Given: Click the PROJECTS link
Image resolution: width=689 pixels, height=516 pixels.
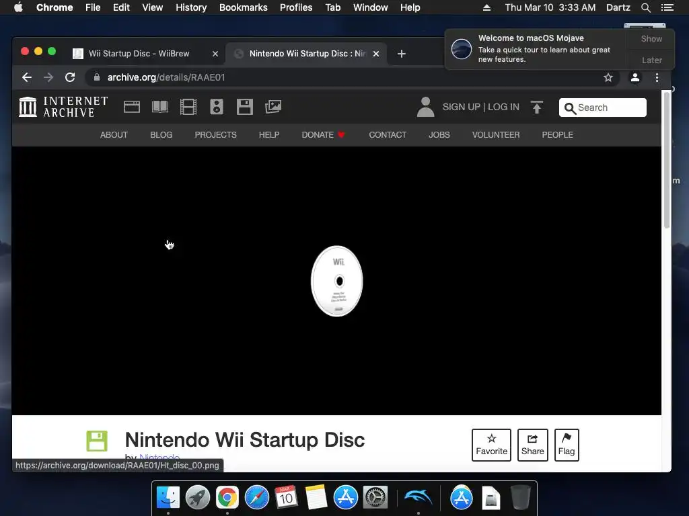Looking at the screenshot, I should 216,134.
